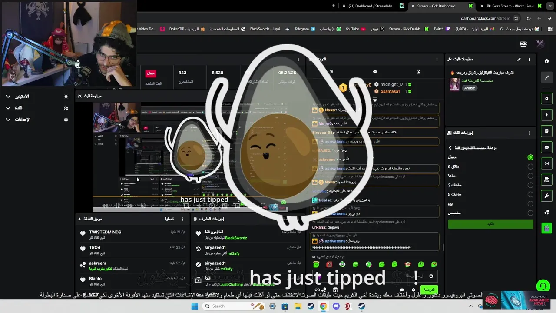556x313 pixels.
Task: Click the broadcast signal icon in right sidebar
Action: coord(546,163)
